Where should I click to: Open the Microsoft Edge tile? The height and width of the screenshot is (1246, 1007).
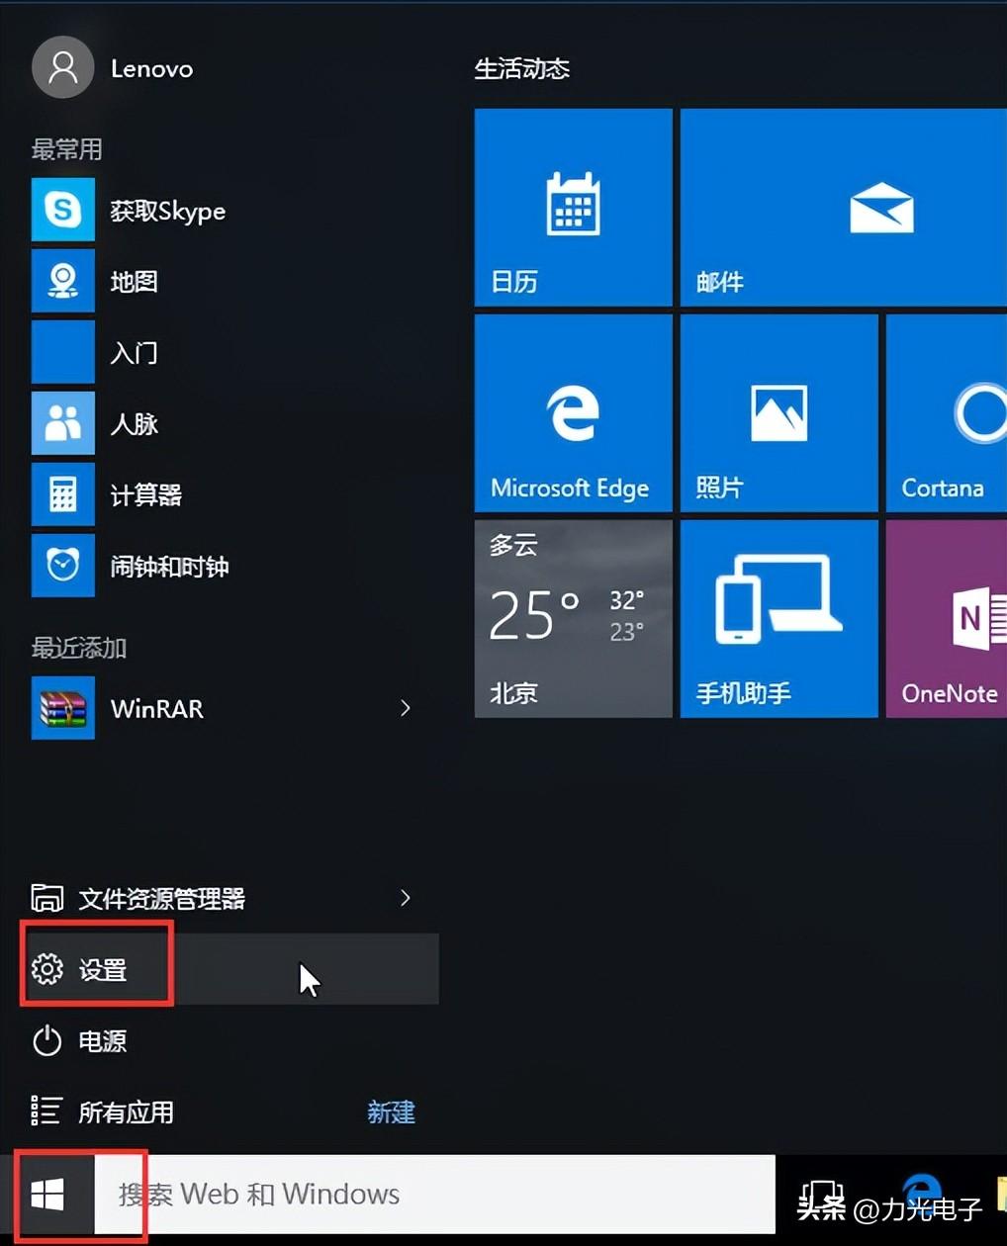[572, 413]
